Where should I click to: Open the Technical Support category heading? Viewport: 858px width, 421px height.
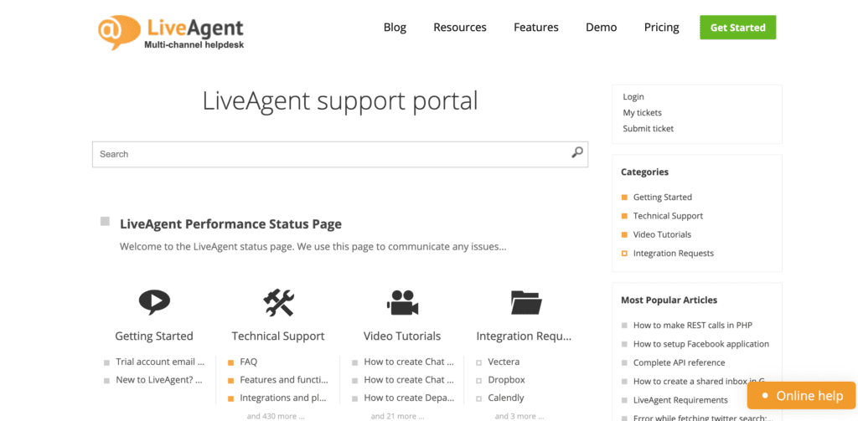278,336
